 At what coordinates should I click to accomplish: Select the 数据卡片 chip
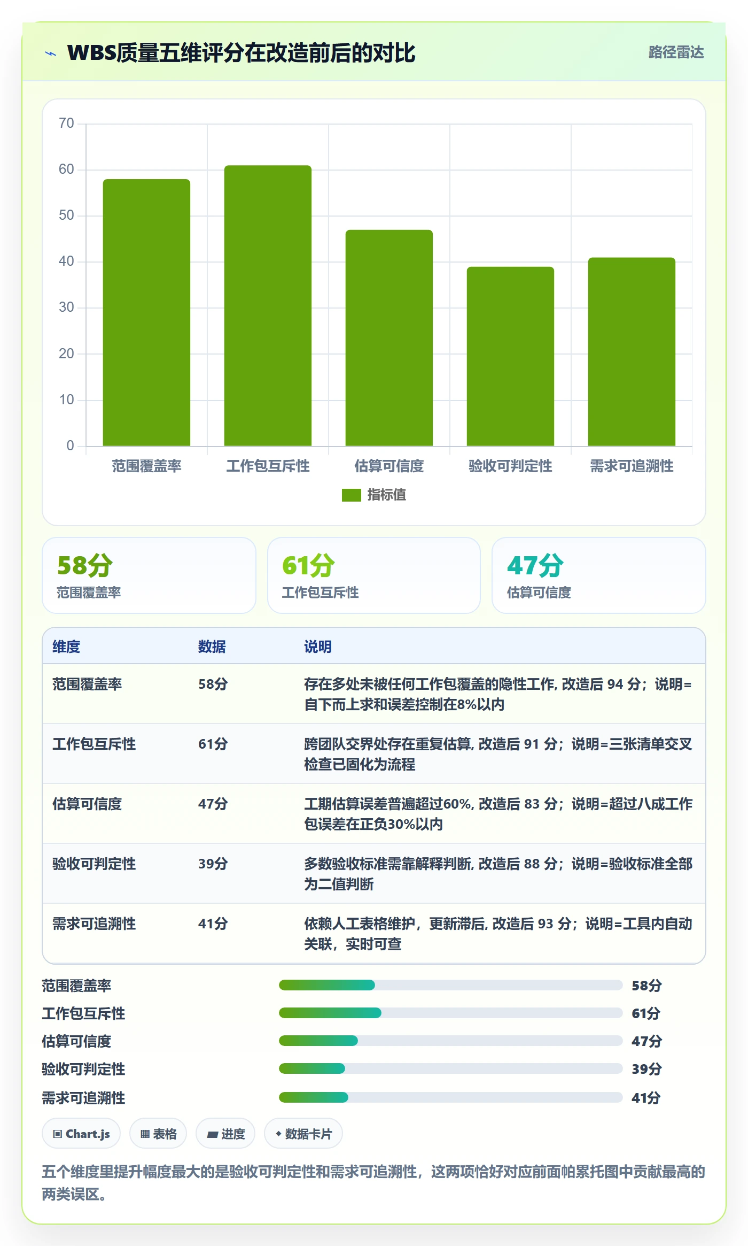(303, 1134)
